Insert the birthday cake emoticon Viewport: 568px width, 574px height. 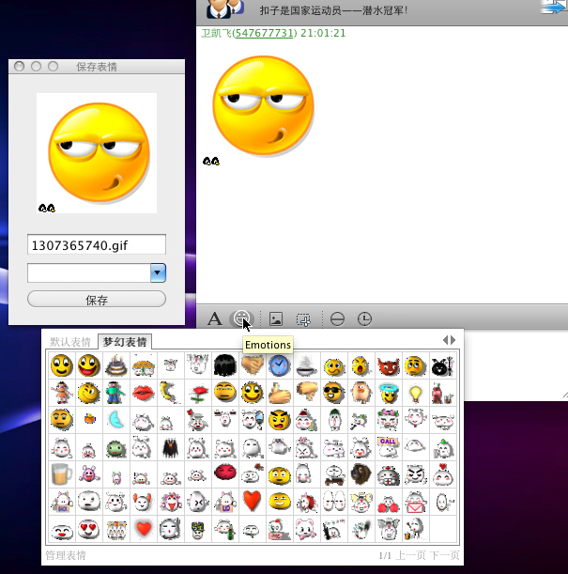click(115, 365)
